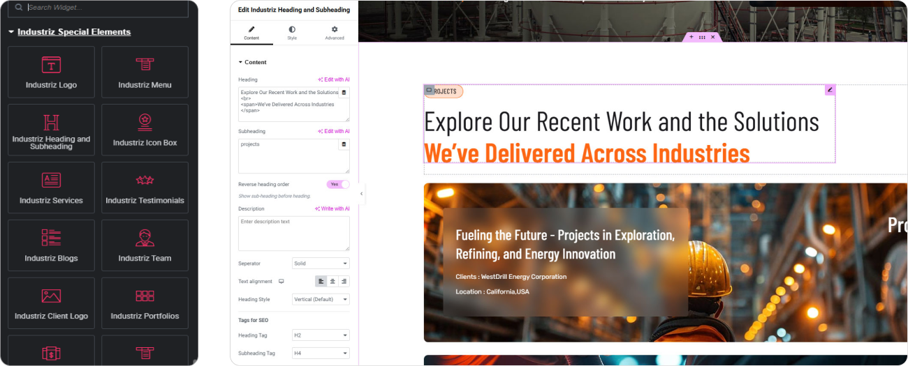Add the Industriz Testimonials widget

[x=145, y=188]
